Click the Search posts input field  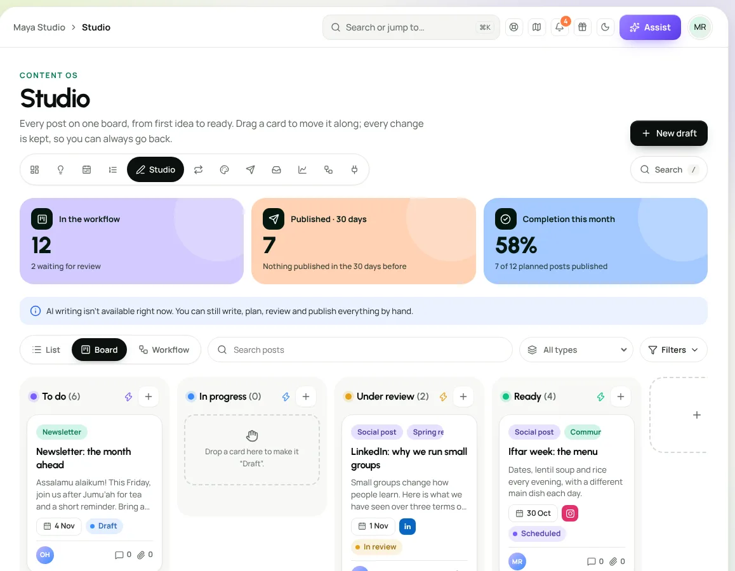click(360, 350)
